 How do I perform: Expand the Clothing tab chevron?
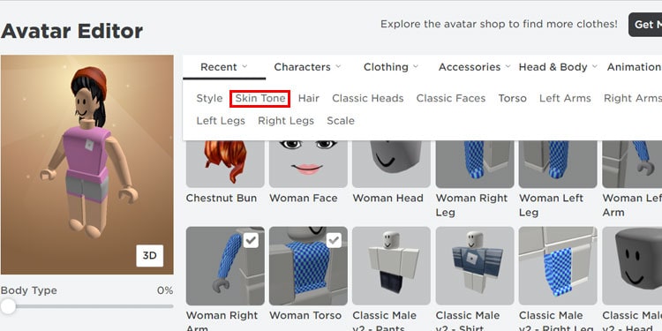(416, 67)
